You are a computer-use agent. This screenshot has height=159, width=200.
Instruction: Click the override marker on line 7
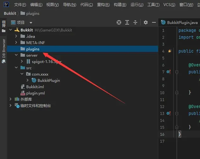point(169,72)
